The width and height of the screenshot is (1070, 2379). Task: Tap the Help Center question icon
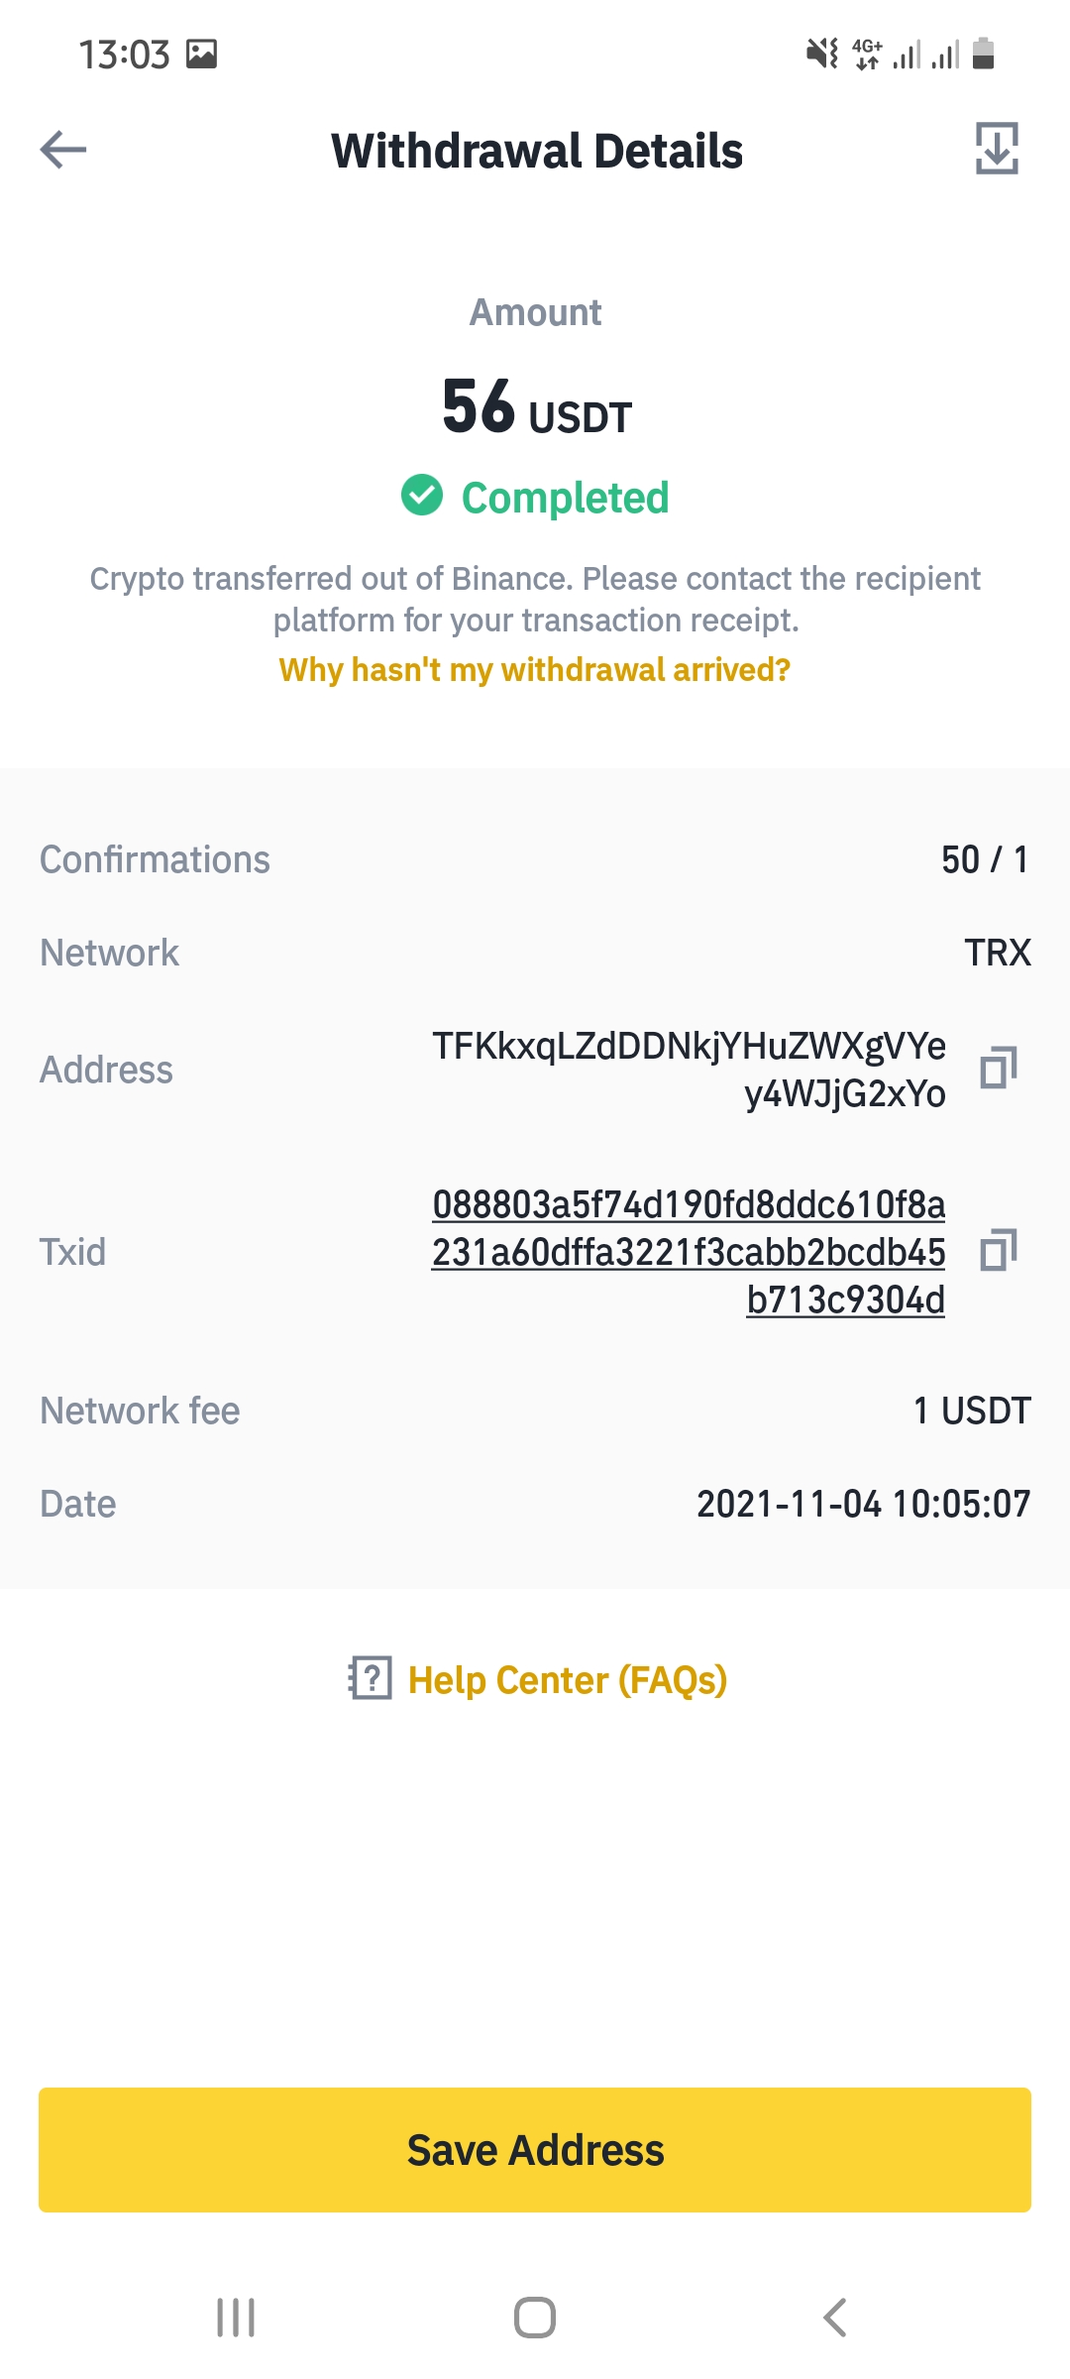(x=371, y=1679)
